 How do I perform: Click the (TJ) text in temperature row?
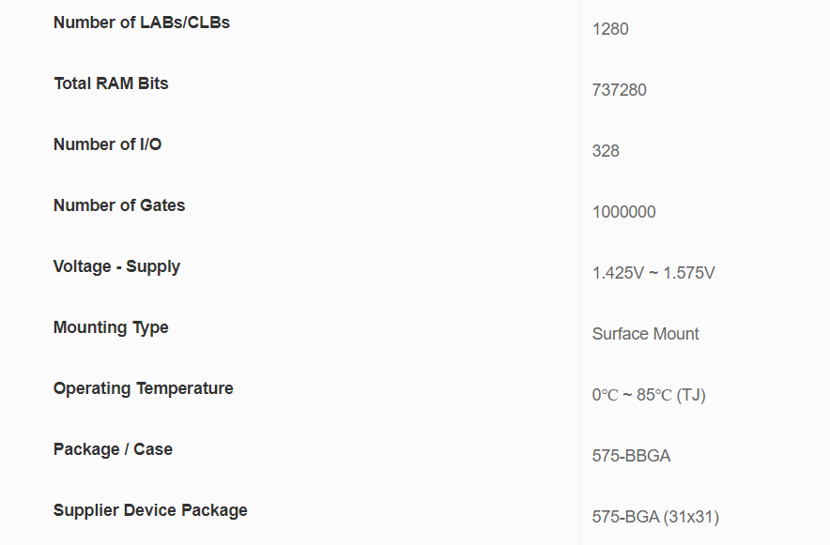click(x=691, y=395)
